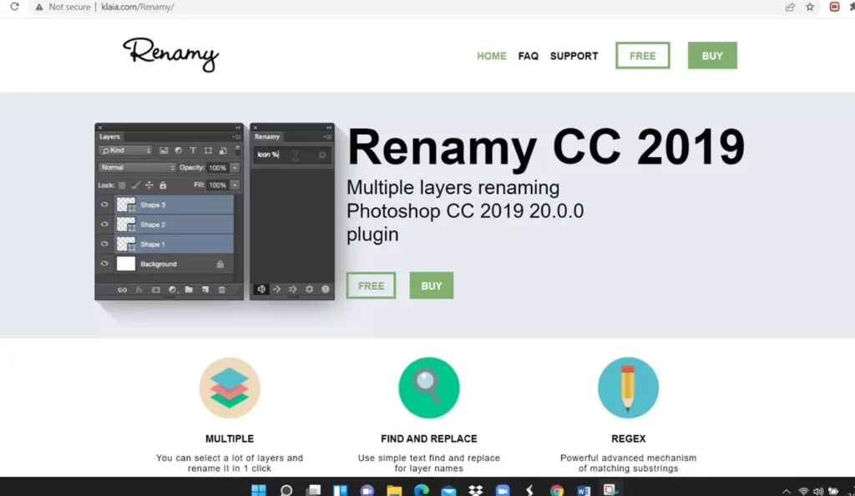Hide the Shape 2 layer
Screen dimensions: 855x496
pyautogui.click(x=104, y=225)
